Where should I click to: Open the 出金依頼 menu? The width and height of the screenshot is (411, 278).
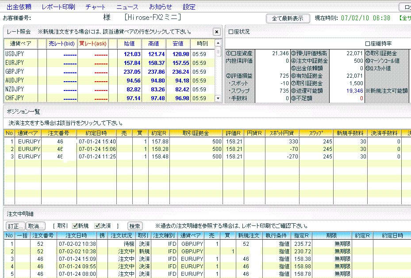tap(19, 7)
